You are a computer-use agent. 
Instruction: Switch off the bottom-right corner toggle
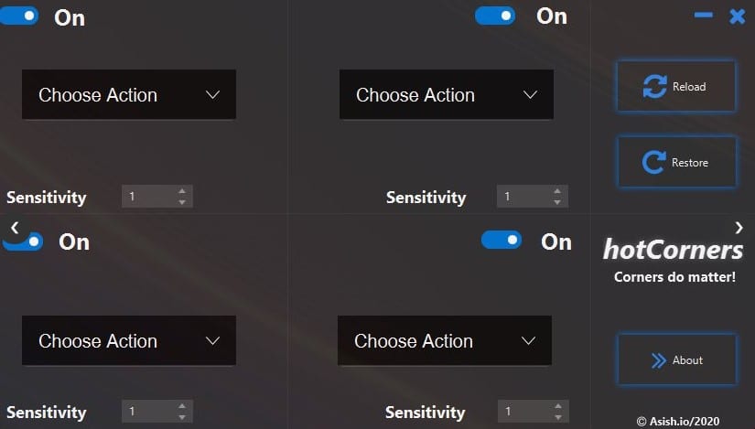point(502,240)
